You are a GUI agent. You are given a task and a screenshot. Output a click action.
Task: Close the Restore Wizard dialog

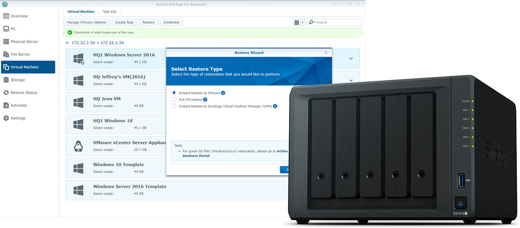(326, 52)
